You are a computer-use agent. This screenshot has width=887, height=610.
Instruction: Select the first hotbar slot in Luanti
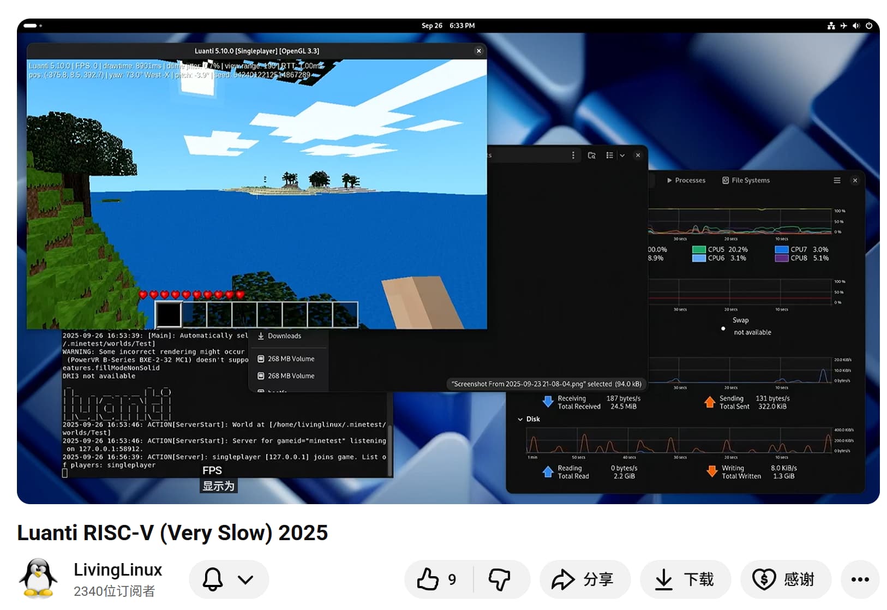[169, 315]
